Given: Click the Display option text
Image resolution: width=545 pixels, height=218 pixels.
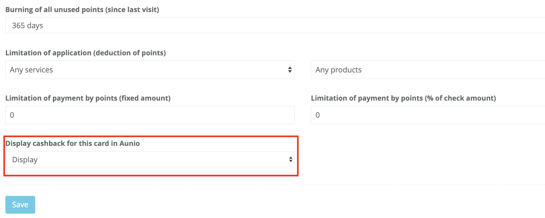Looking at the screenshot, I should (x=25, y=160).
